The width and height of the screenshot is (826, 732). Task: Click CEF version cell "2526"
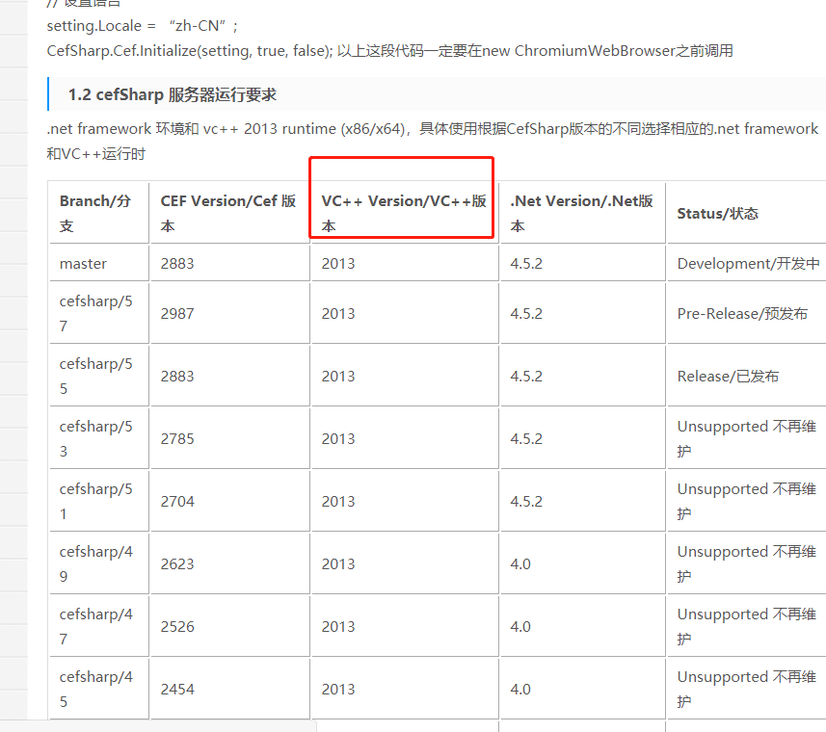[x=229, y=626]
